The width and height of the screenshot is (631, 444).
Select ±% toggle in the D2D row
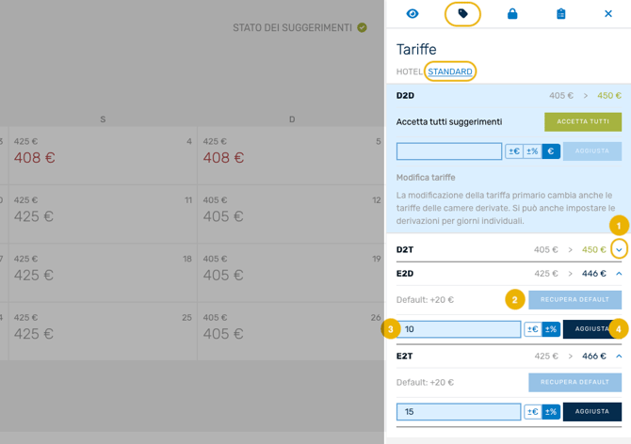(532, 151)
